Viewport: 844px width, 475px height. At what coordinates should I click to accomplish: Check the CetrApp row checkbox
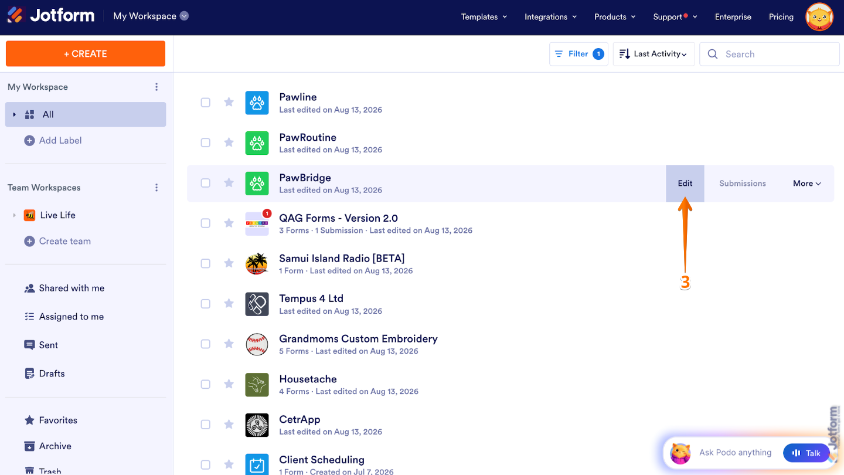(206, 425)
